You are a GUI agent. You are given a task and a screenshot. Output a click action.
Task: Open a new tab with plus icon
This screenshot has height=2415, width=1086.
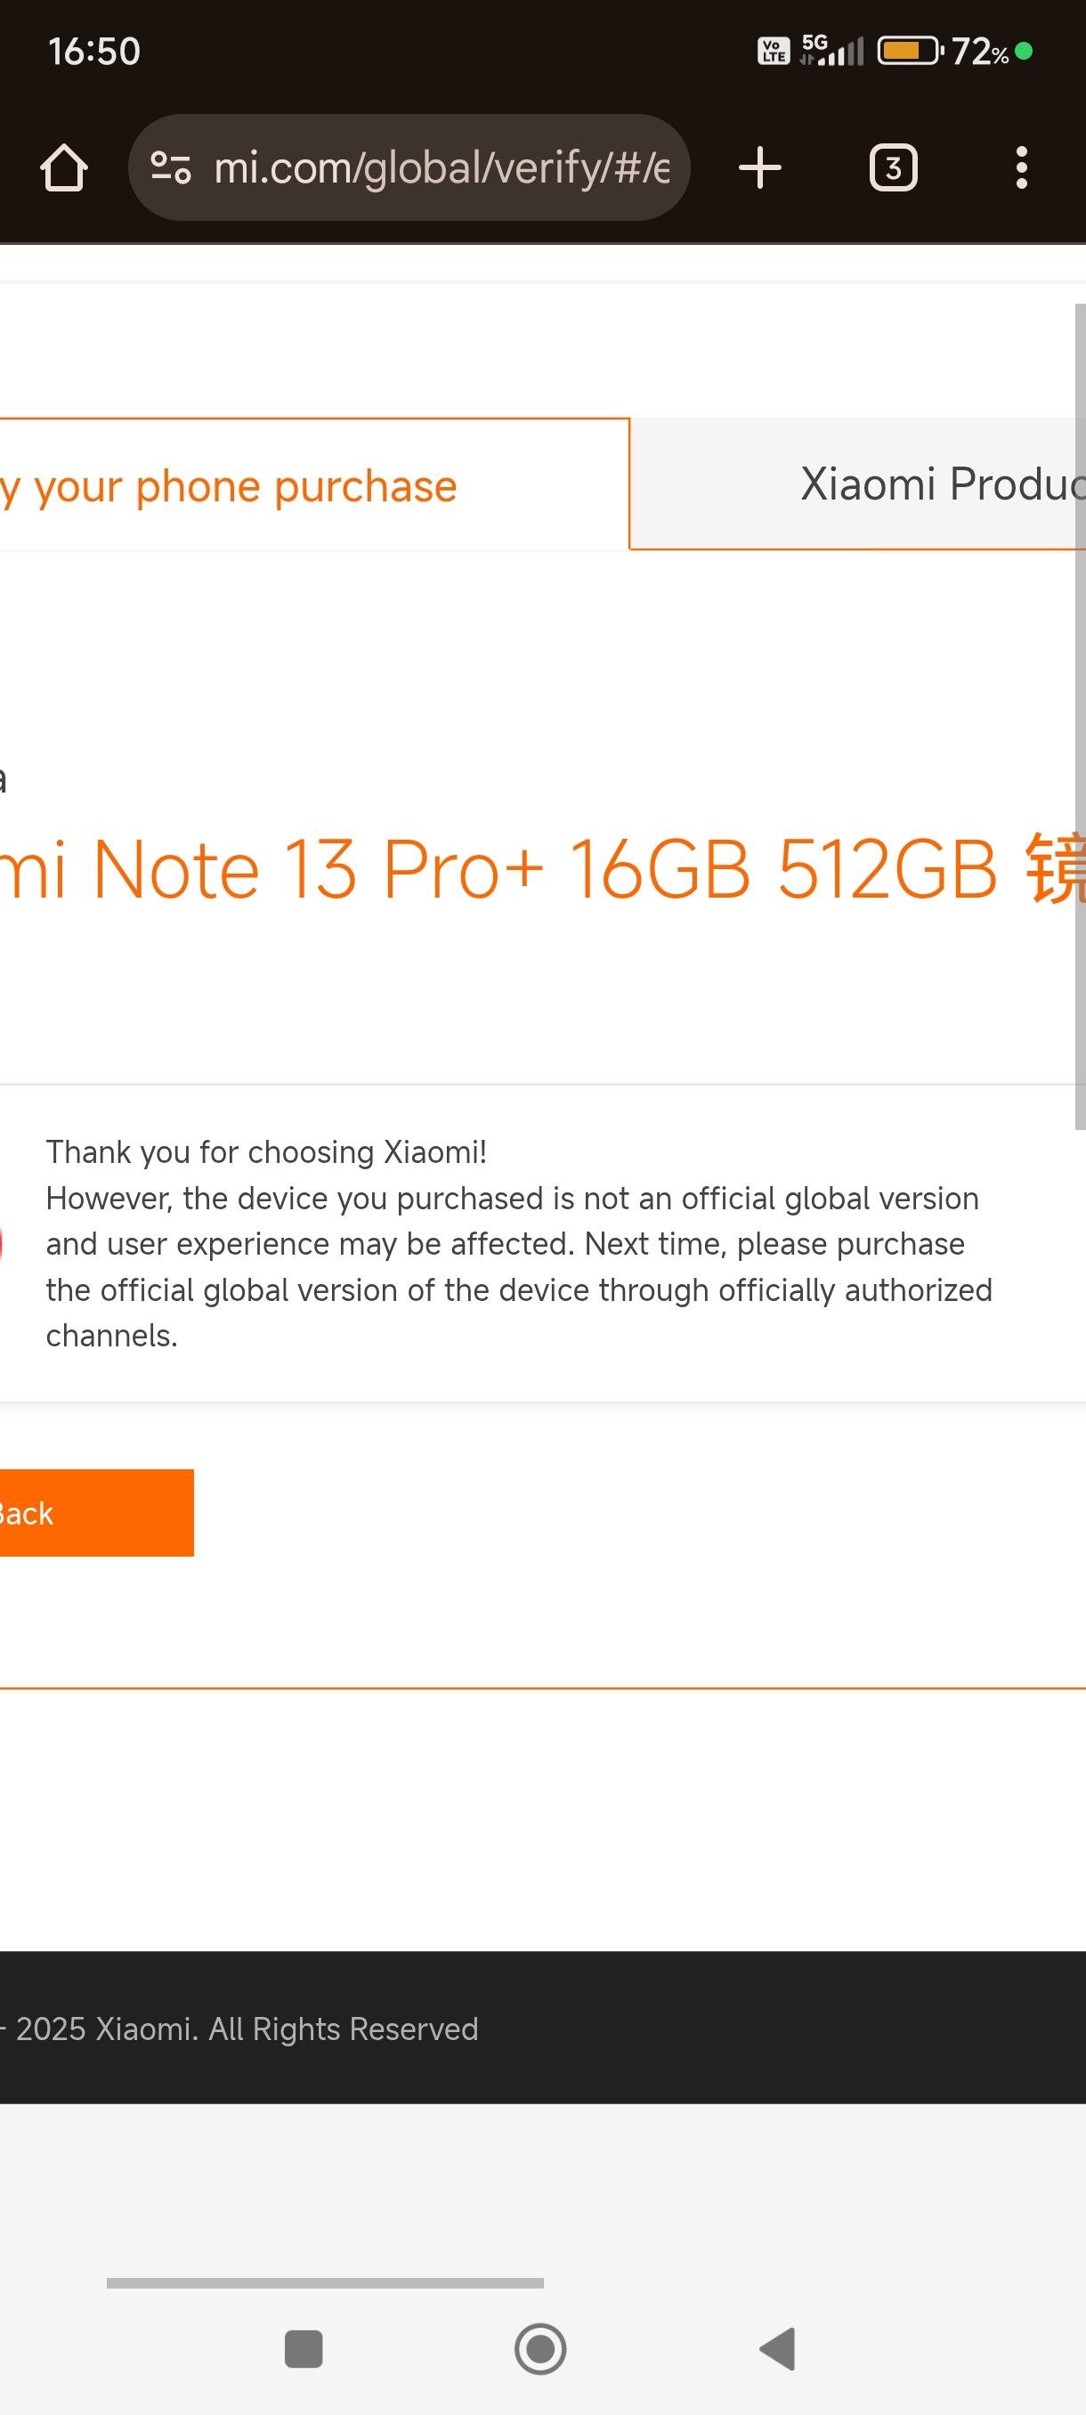tap(760, 167)
